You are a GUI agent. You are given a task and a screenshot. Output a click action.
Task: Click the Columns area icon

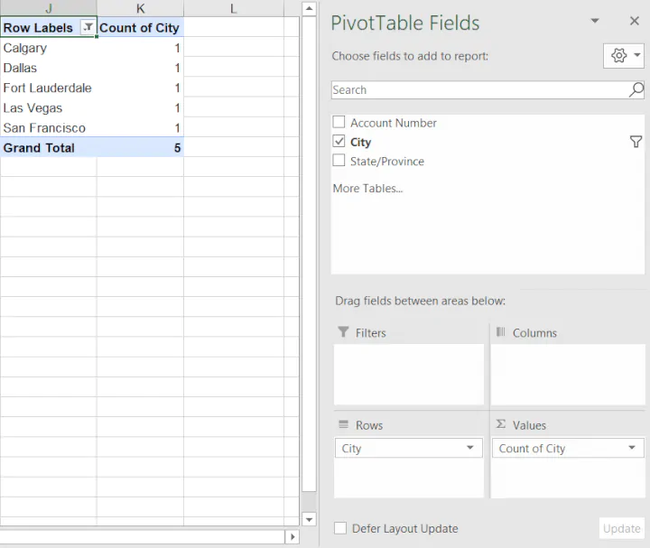coord(501,331)
